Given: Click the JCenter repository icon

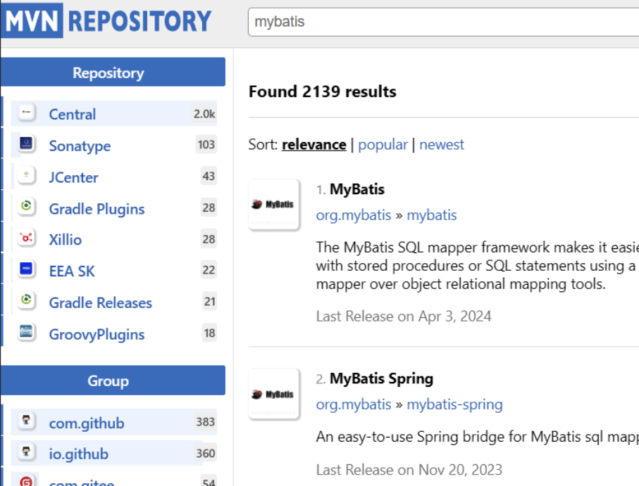Looking at the screenshot, I should click(27, 175).
